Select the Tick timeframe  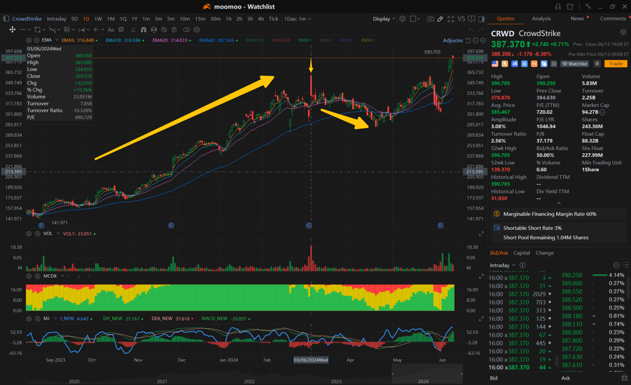(273, 19)
